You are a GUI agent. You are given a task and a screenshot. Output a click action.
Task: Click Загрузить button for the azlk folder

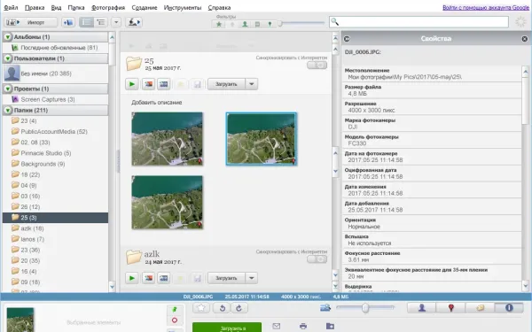(226, 278)
